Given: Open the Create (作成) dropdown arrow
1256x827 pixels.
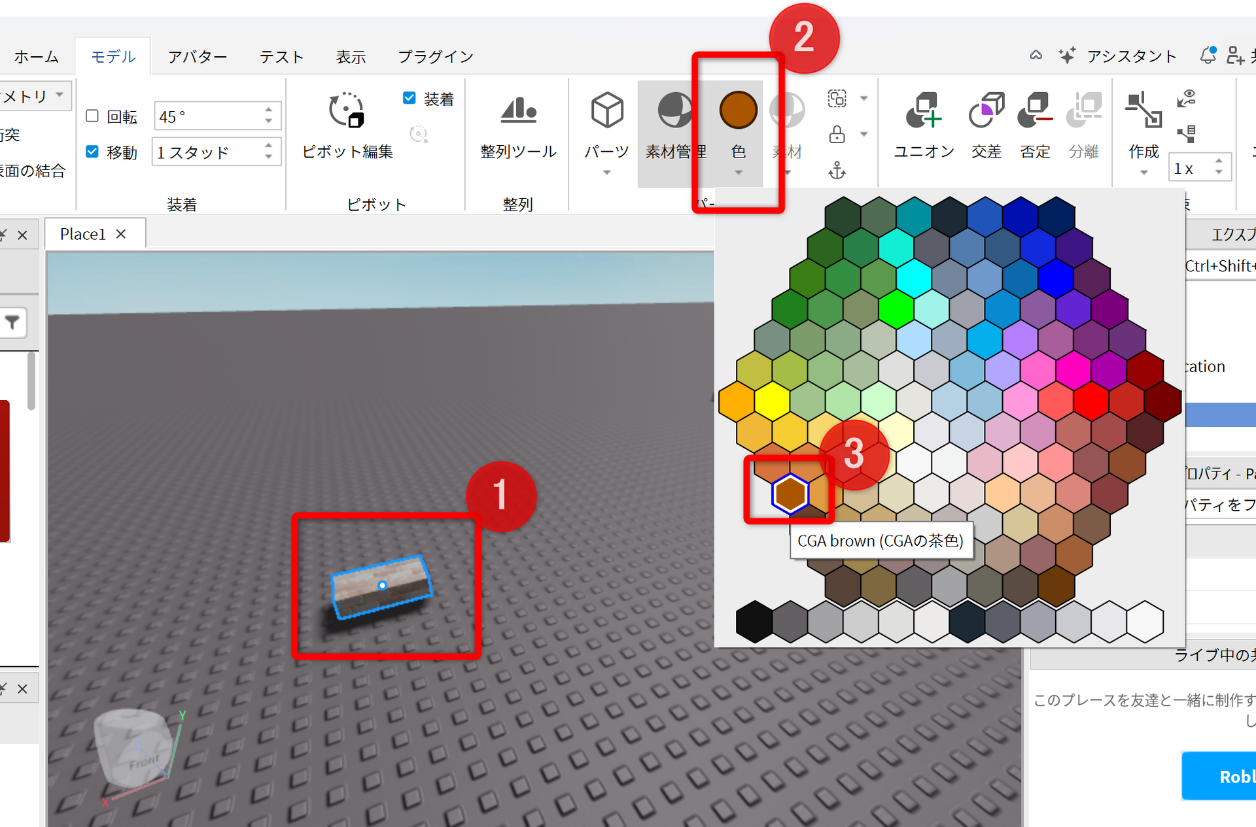Looking at the screenshot, I should [1143, 173].
